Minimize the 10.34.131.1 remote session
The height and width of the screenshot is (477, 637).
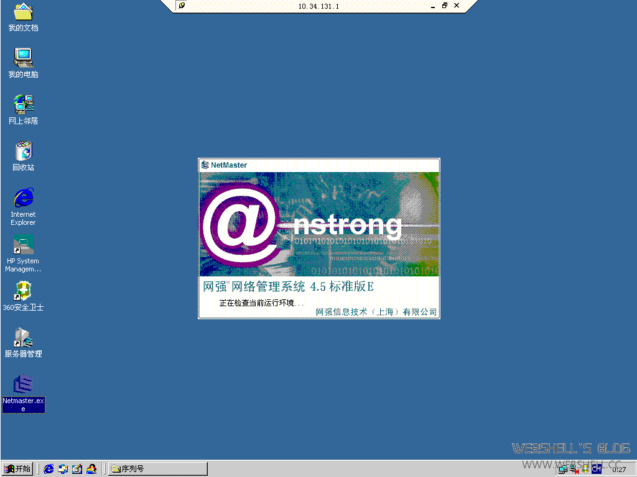pyautogui.click(x=433, y=6)
